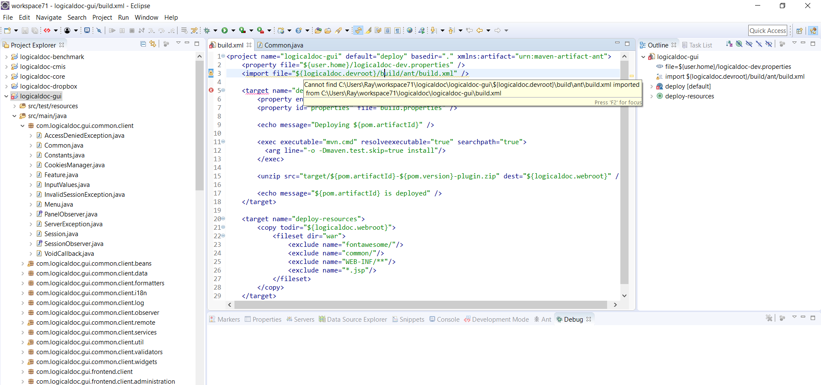The height and width of the screenshot is (385, 821).
Task: Click the Skip All Breakpoints icon
Action: tap(99, 30)
